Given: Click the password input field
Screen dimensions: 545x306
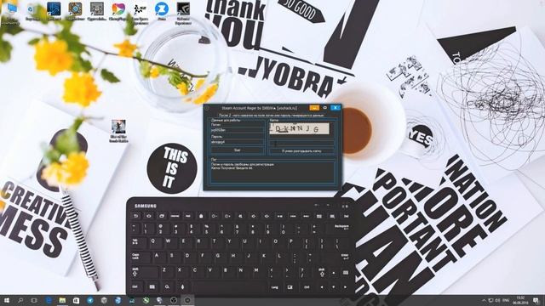Looking at the screenshot, I should point(238,142).
